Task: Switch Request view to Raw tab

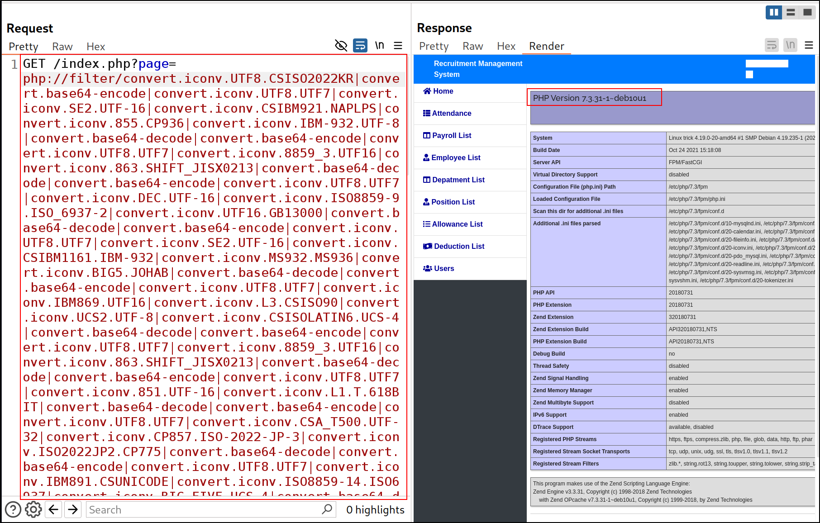Action: 62,47
